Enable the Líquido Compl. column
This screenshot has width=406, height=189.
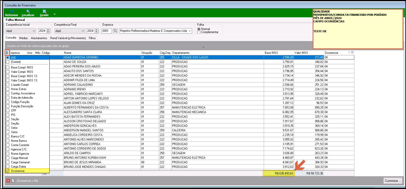[x=8, y=85]
